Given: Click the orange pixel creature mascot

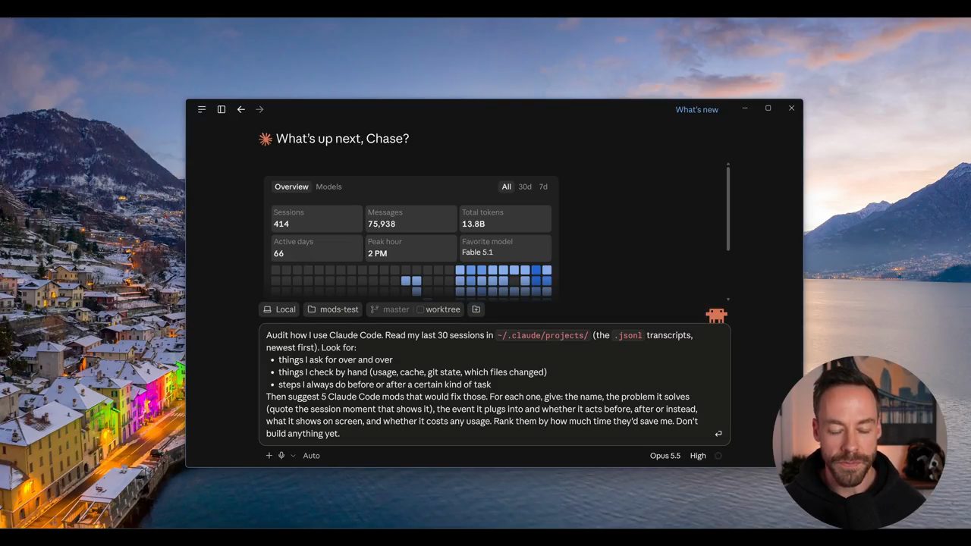Looking at the screenshot, I should (x=716, y=315).
